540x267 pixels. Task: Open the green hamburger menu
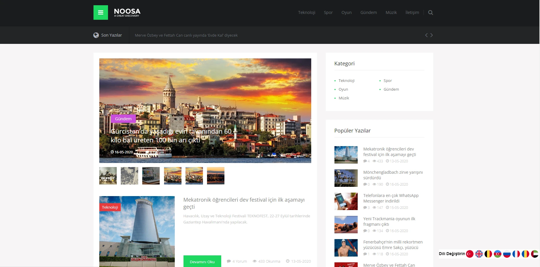[101, 12]
